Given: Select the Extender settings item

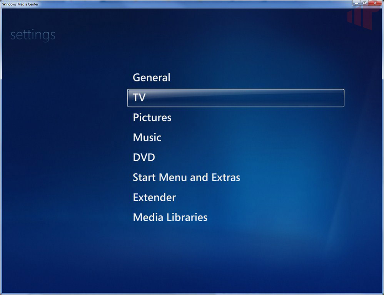Looking at the screenshot, I should tap(154, 197).
